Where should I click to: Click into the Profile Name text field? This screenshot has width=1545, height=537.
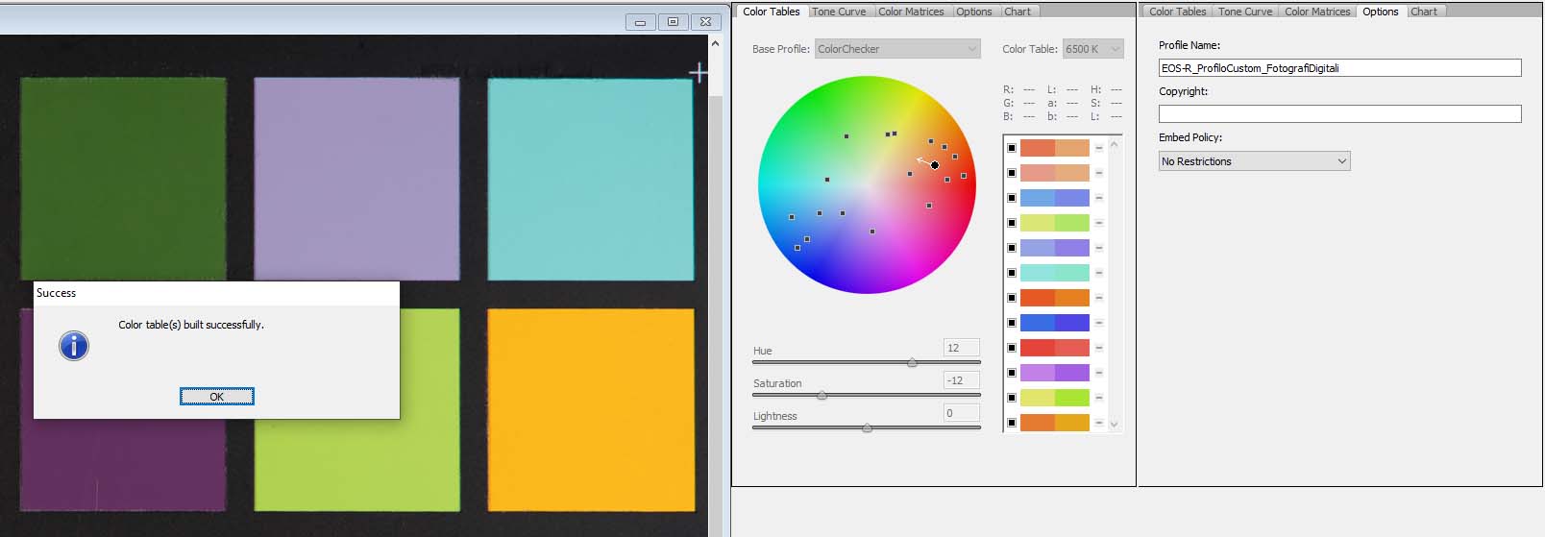point(1339,68)
